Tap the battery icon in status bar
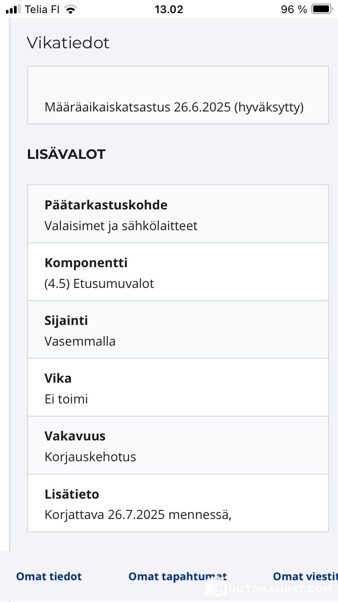The height and width of the screenshot is (602, 338). (x=322, y=9)
